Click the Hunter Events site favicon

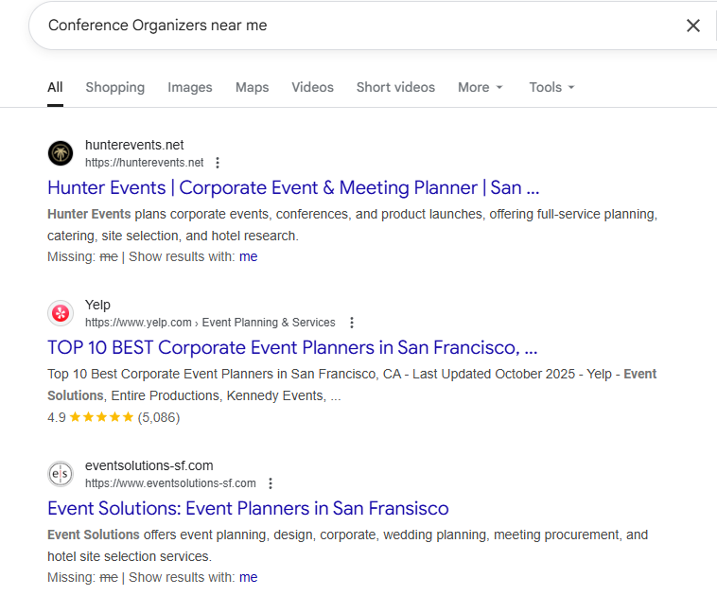(x=61, y=153)
